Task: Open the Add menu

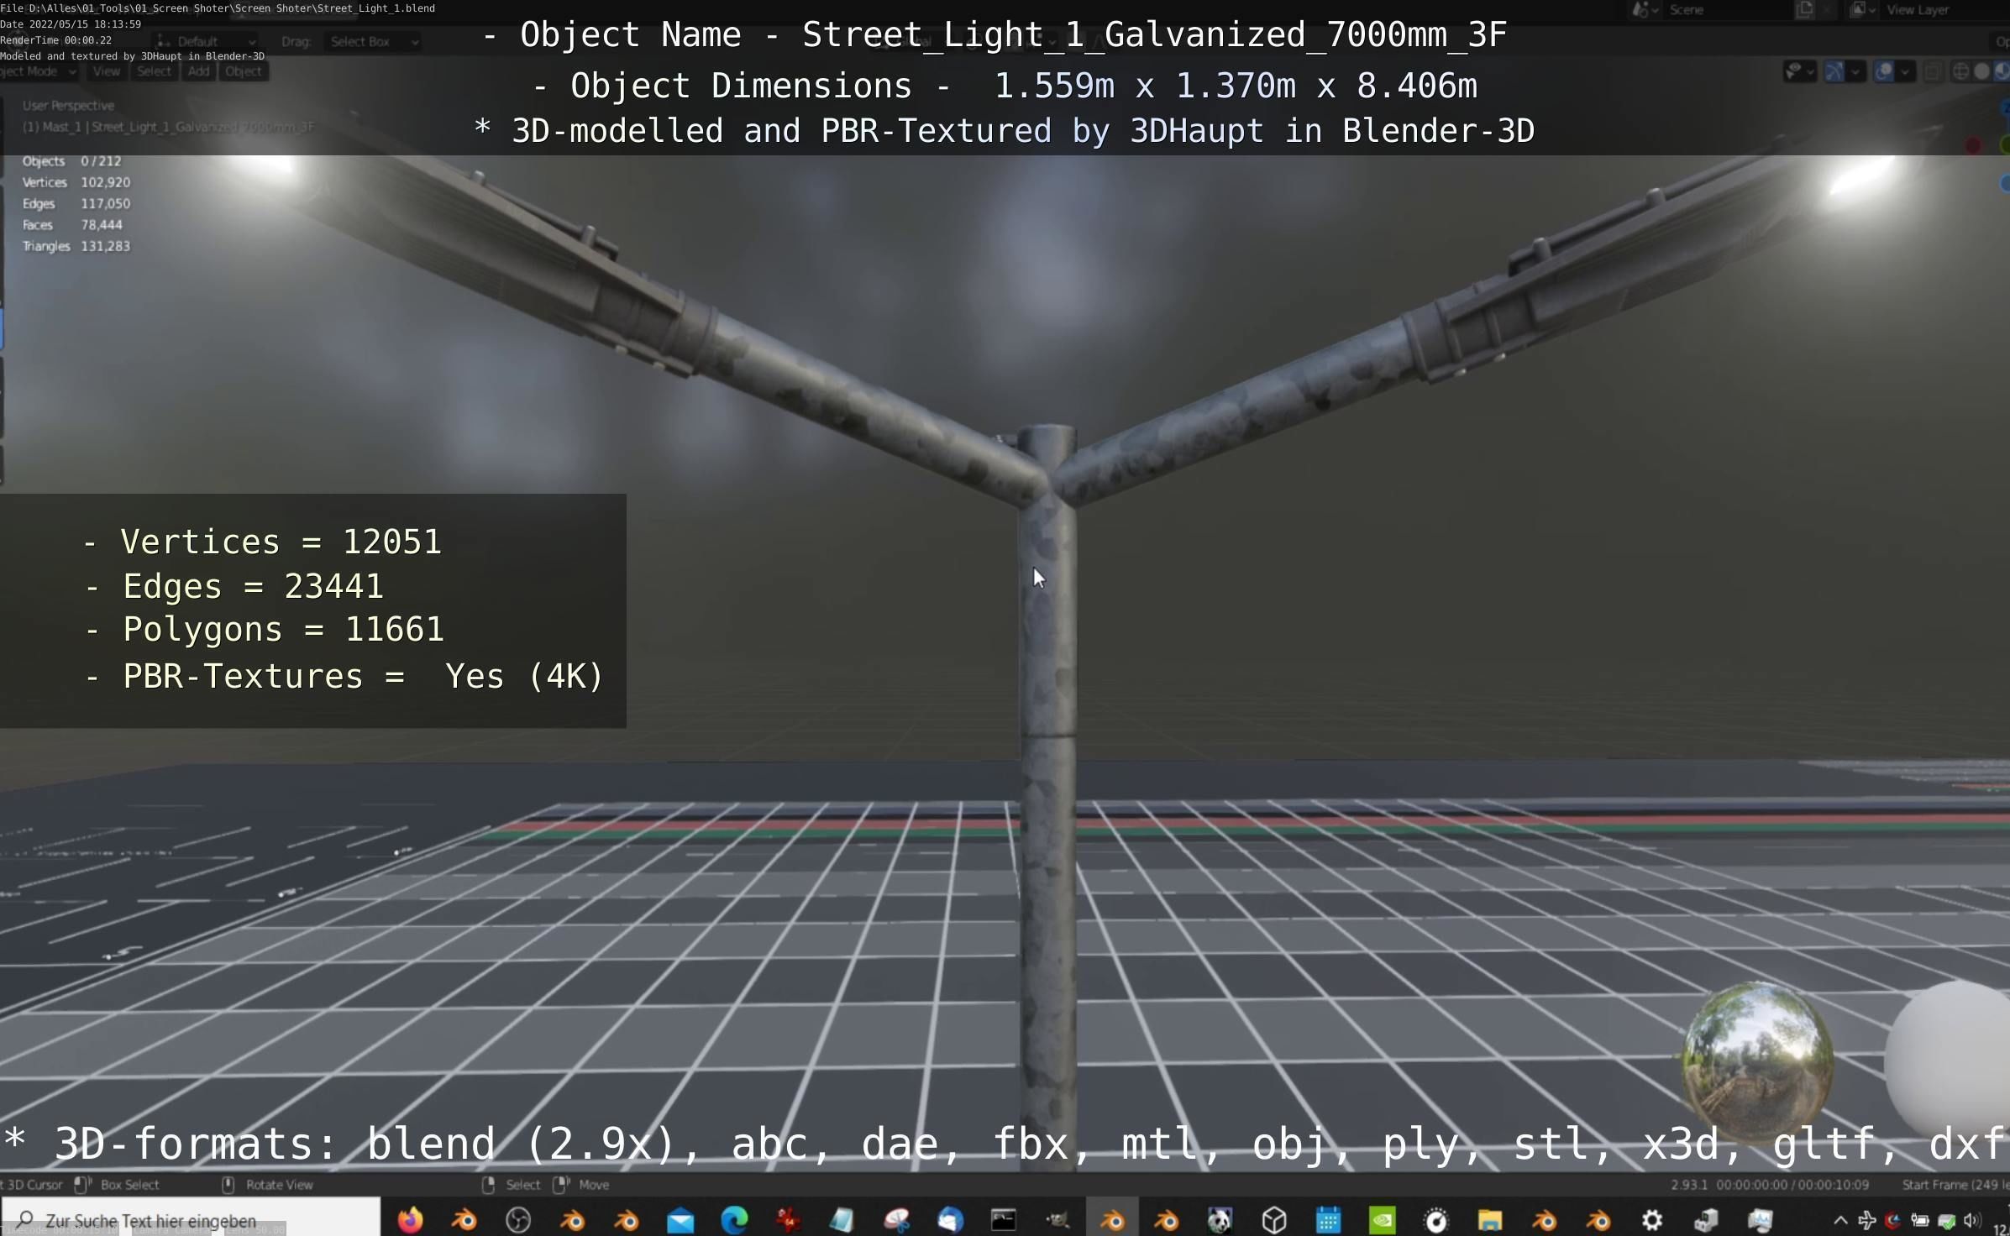Action: [199, 71]
